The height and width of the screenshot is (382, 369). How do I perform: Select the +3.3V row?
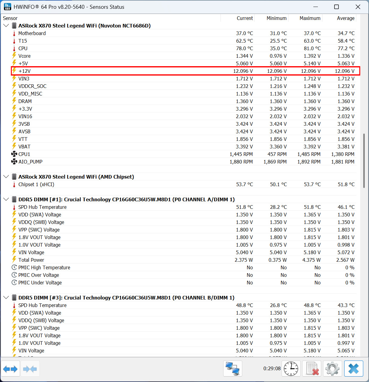pos(184,109)
